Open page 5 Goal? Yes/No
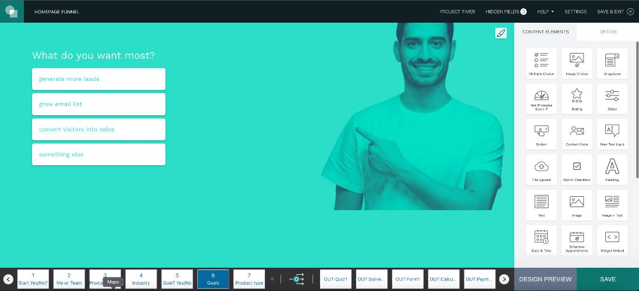639x291 pixels. [x=177, y=279]
